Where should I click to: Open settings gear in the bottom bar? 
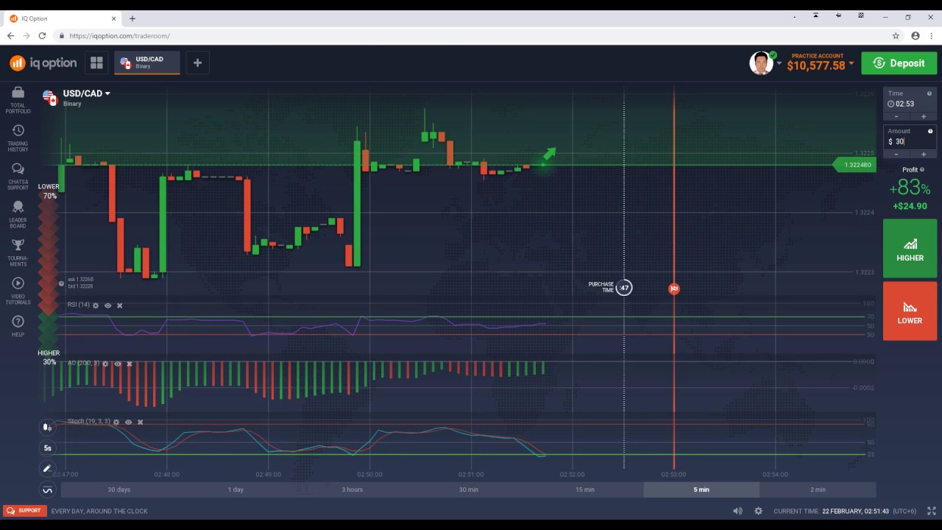[x=758, y=511]
